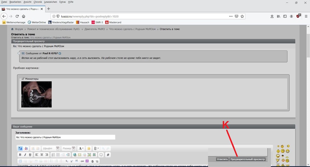Insert a video via filmstrip icon
Image resolution: width=310 pixels, height=167 pixels.
94,155
